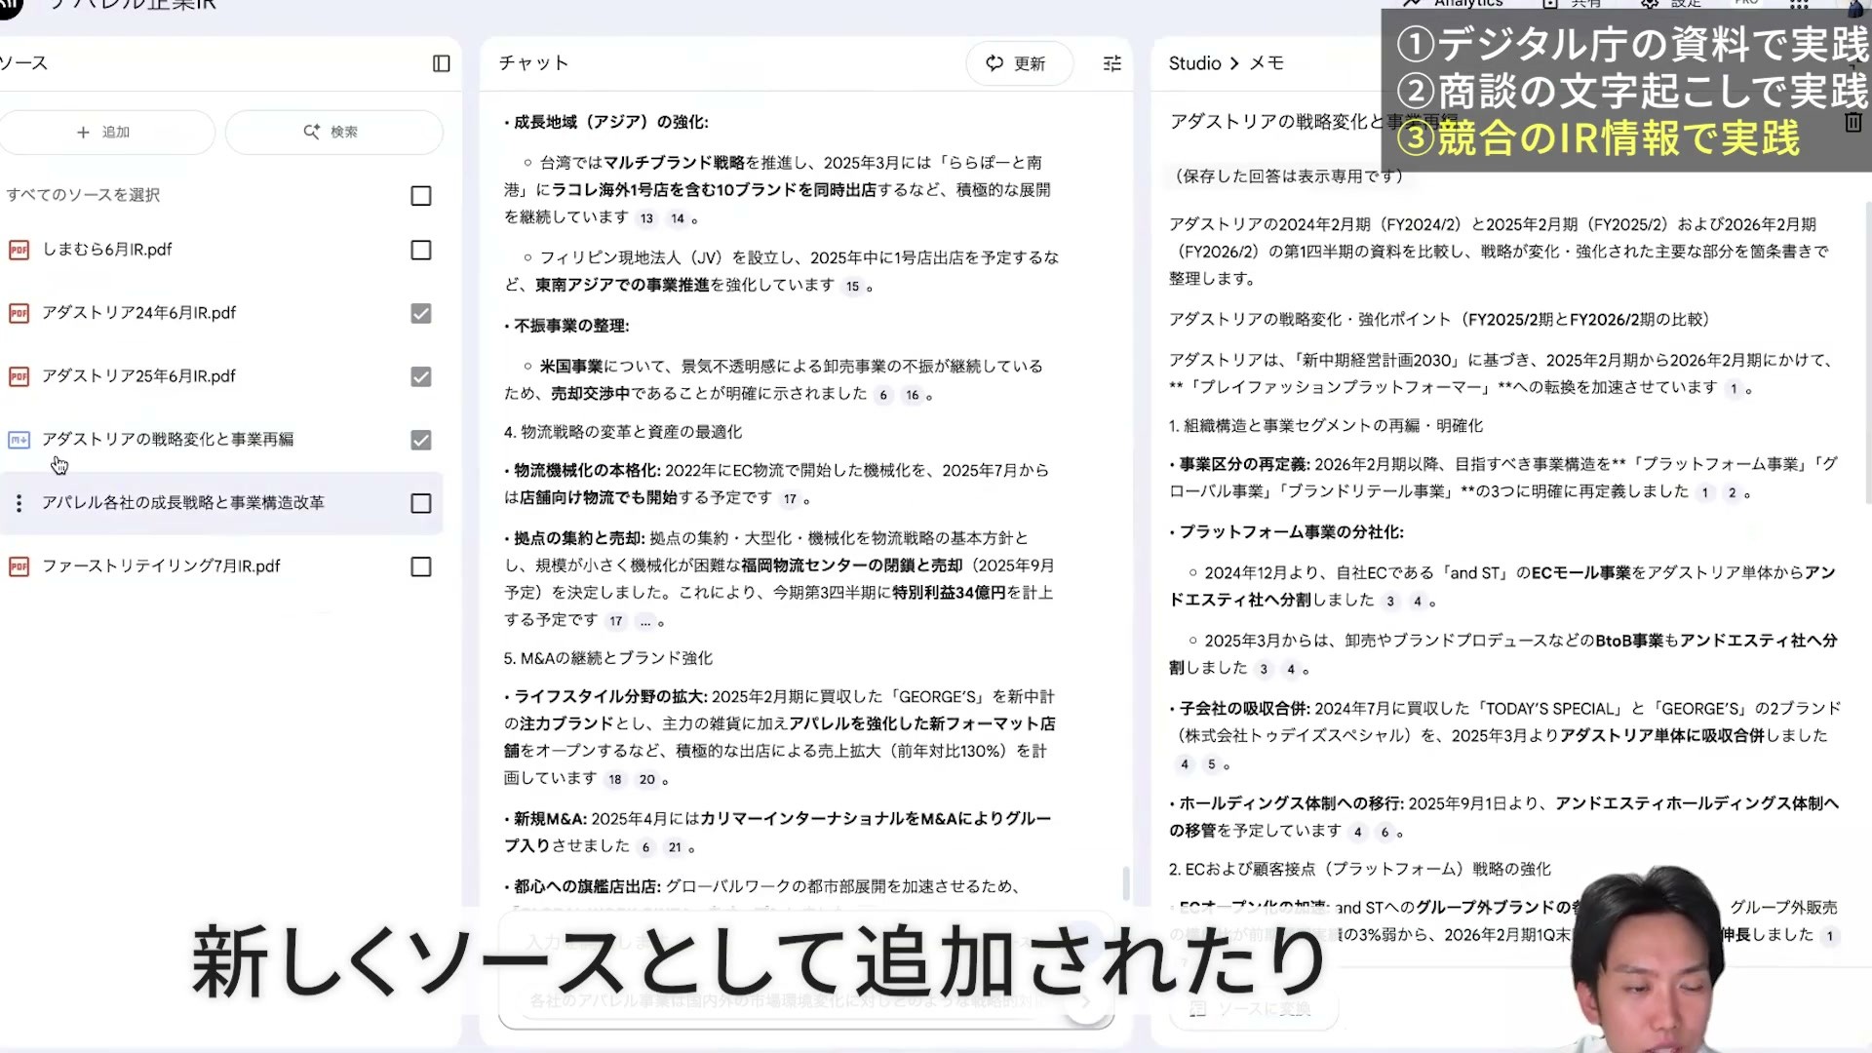Click the note icon of アダストリアの戦略変化と事業再編 source

point(19,441)
